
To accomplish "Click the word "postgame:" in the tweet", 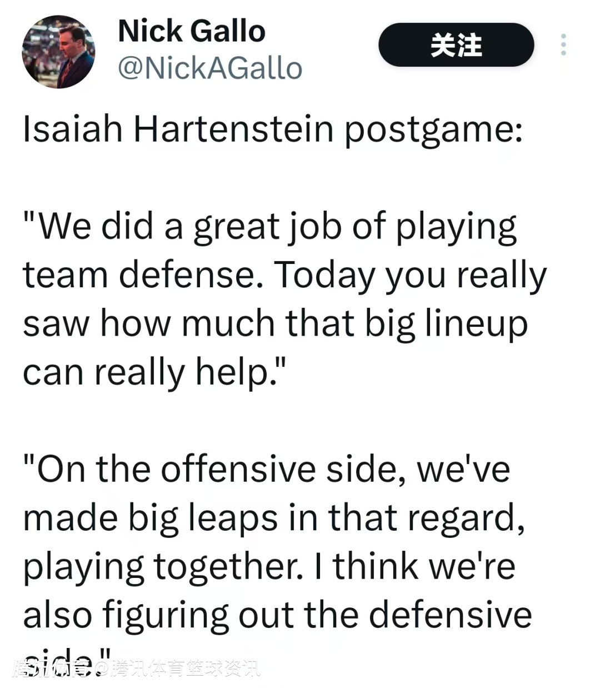I will point(433,130).
